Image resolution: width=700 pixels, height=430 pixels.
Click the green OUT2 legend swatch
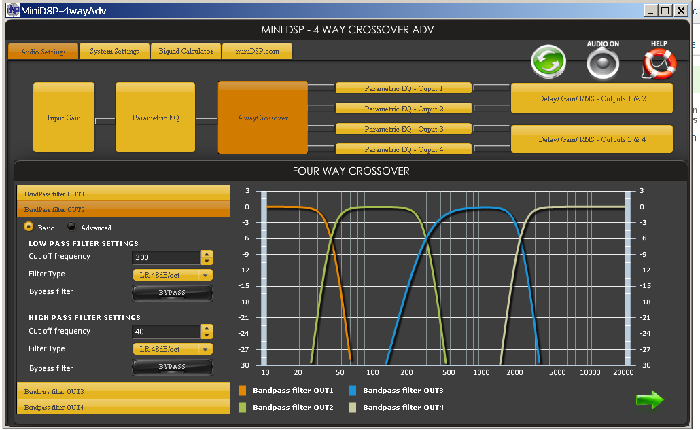(x=243, y=408)
